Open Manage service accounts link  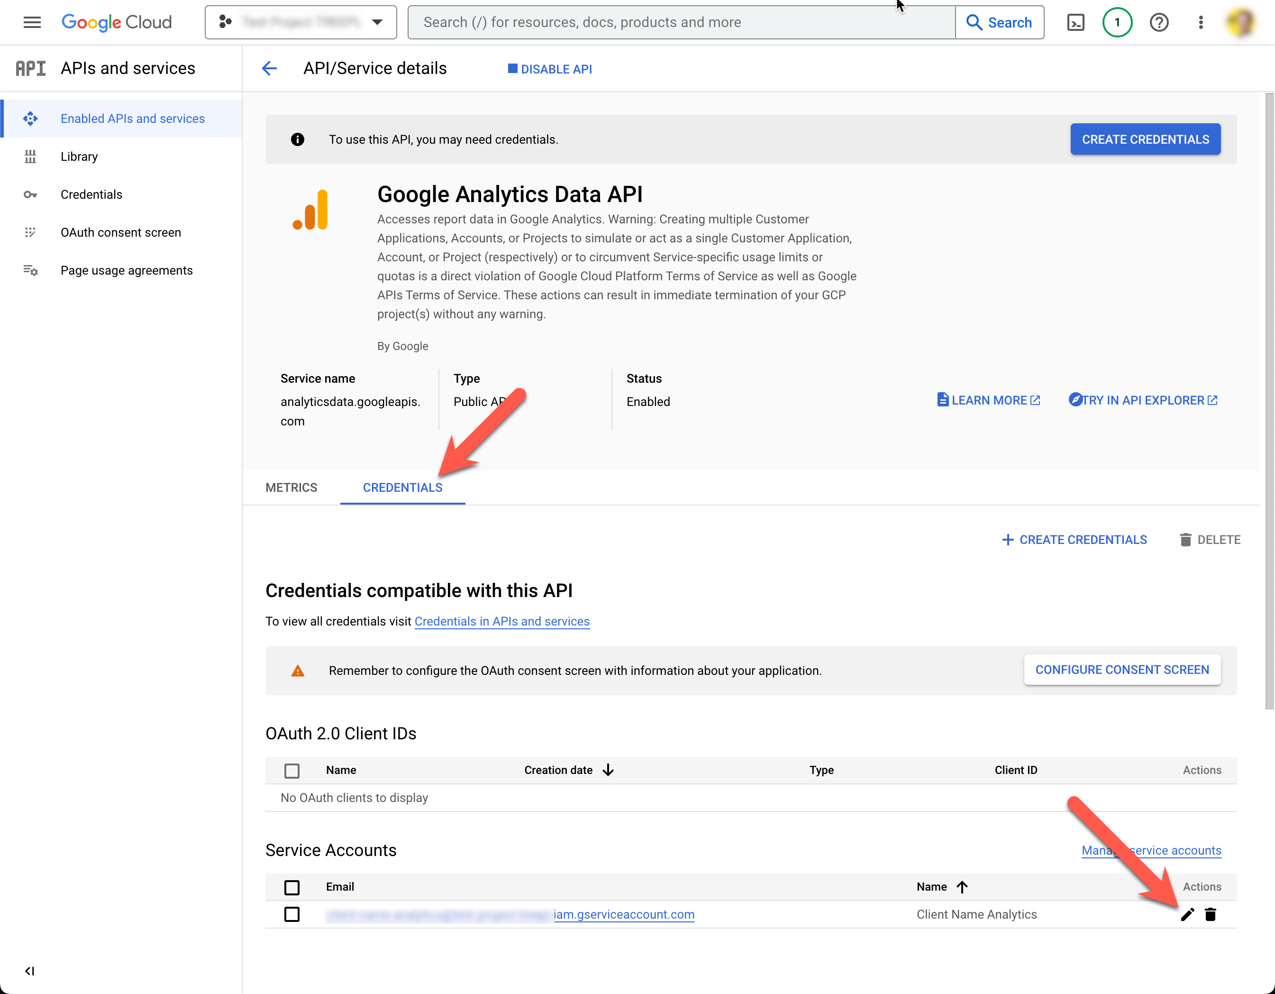1151,850
